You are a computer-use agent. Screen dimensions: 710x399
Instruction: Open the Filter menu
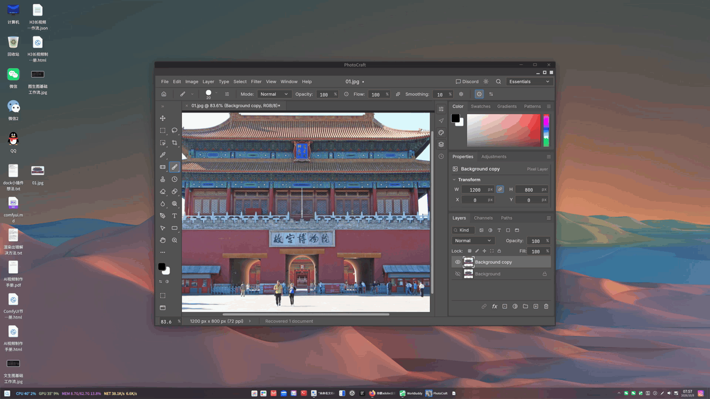[x=256, y=81]
